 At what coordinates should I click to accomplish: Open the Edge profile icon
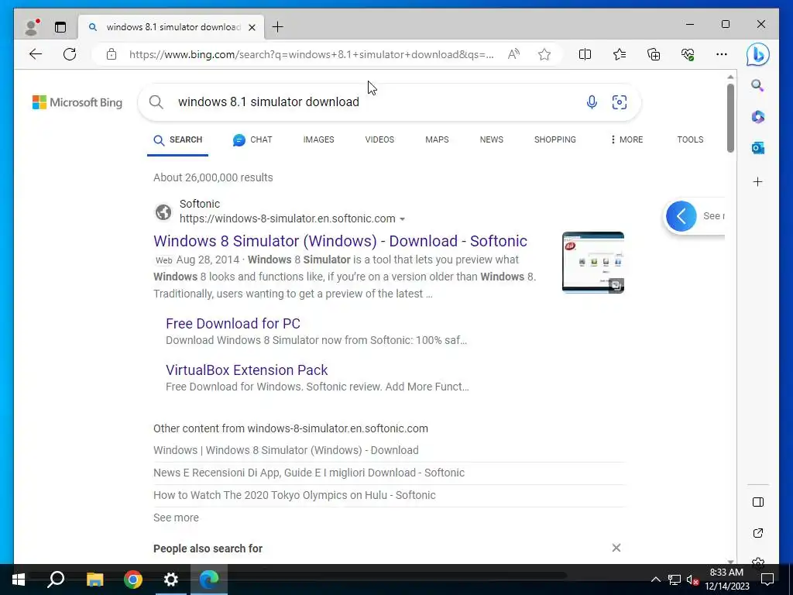click(32, 27)
